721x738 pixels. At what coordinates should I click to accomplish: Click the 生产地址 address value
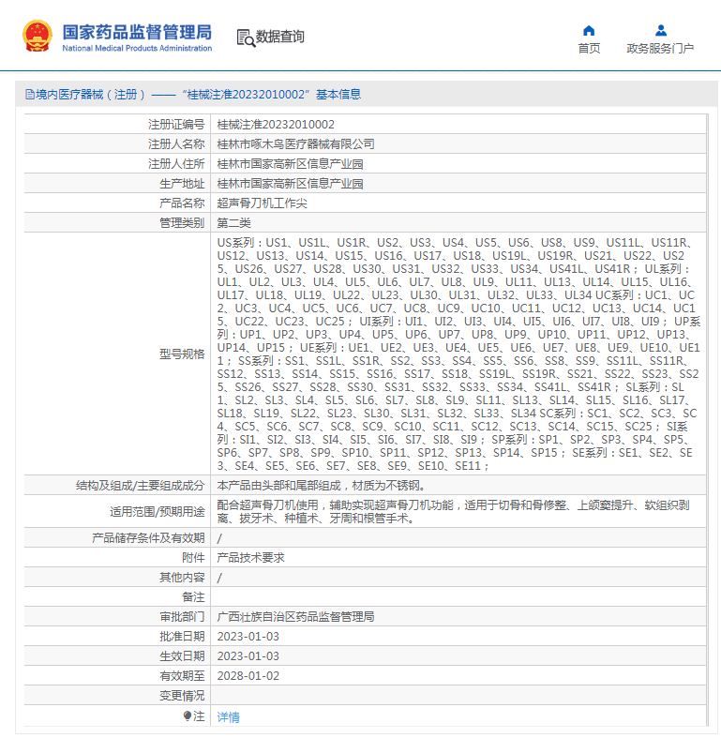290,184
